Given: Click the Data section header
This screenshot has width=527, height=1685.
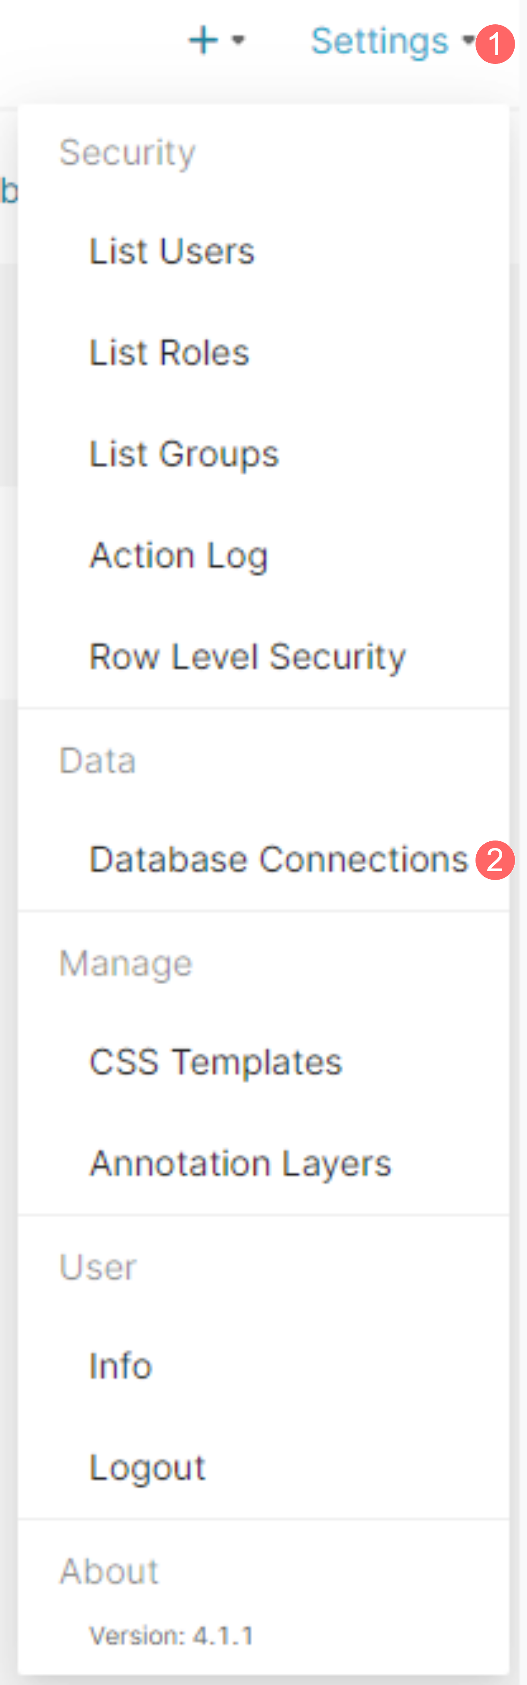Looking at the screenshot, I should tap(97, 761).
